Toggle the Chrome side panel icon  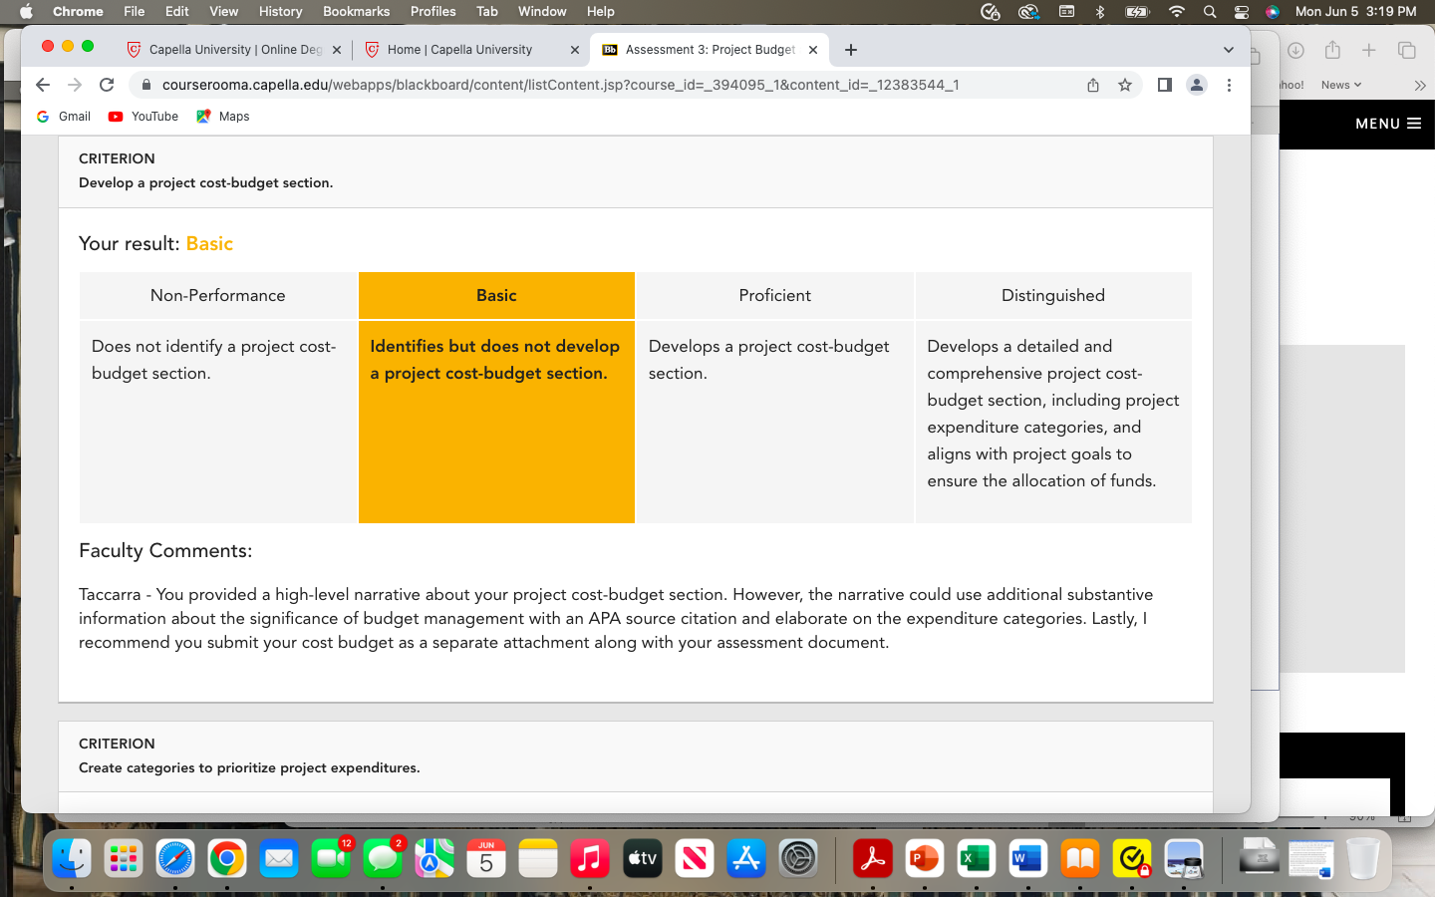coord(1164,85)
